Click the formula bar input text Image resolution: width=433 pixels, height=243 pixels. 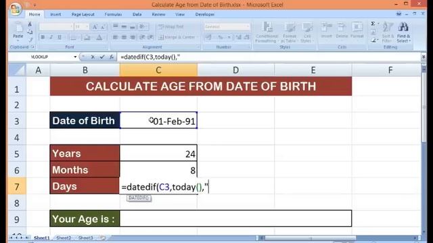tap(150, 57)
